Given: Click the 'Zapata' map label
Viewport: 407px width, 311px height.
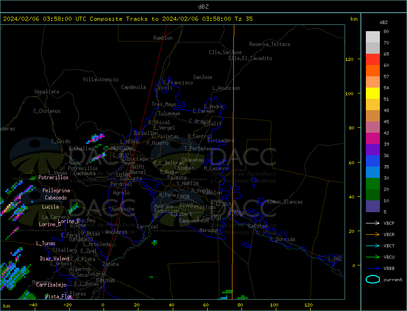Looking at the screenshot, I should [x=111, y=264].
